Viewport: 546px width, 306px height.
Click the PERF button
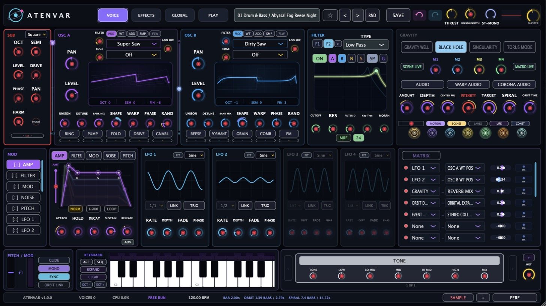tap(514, 298)
